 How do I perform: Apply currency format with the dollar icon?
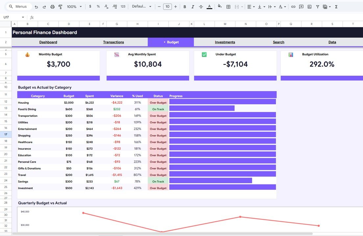pyautogui.click(x=90, y=7)
